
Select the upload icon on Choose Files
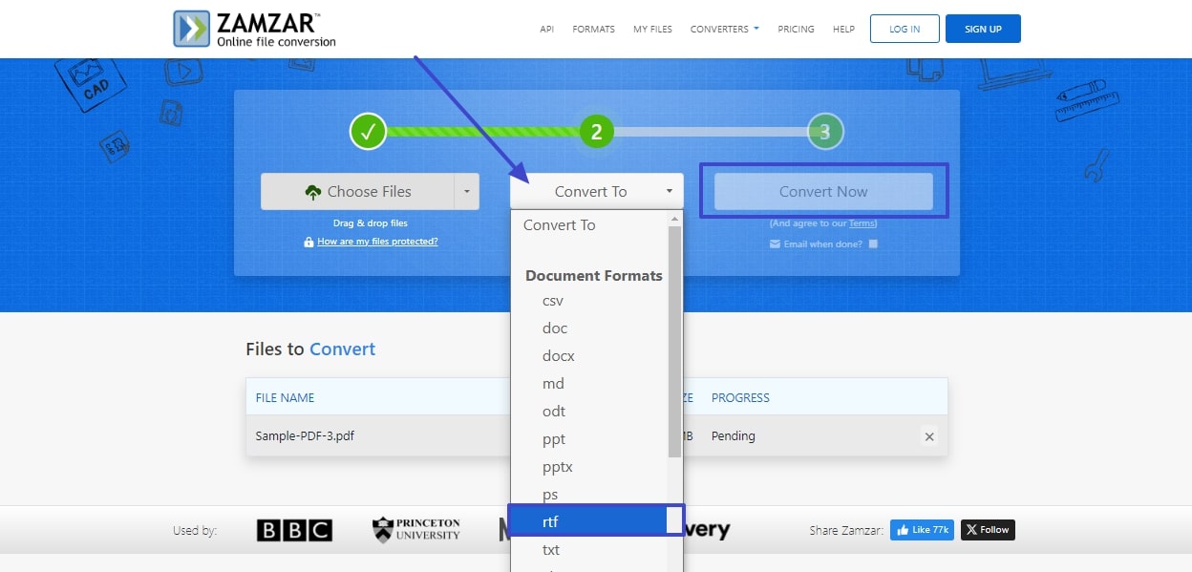(314, 191)
